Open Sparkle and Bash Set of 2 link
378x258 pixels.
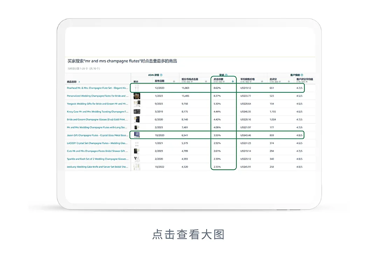coord(98,159)
